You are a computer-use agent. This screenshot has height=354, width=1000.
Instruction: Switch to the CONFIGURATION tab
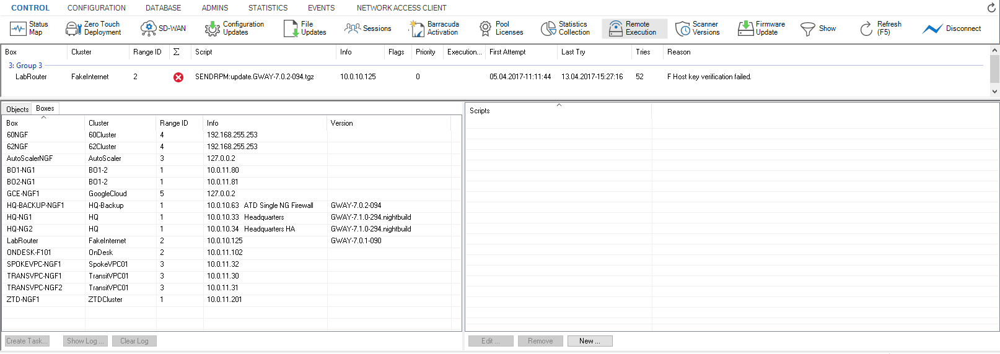[x=97, y=8]
